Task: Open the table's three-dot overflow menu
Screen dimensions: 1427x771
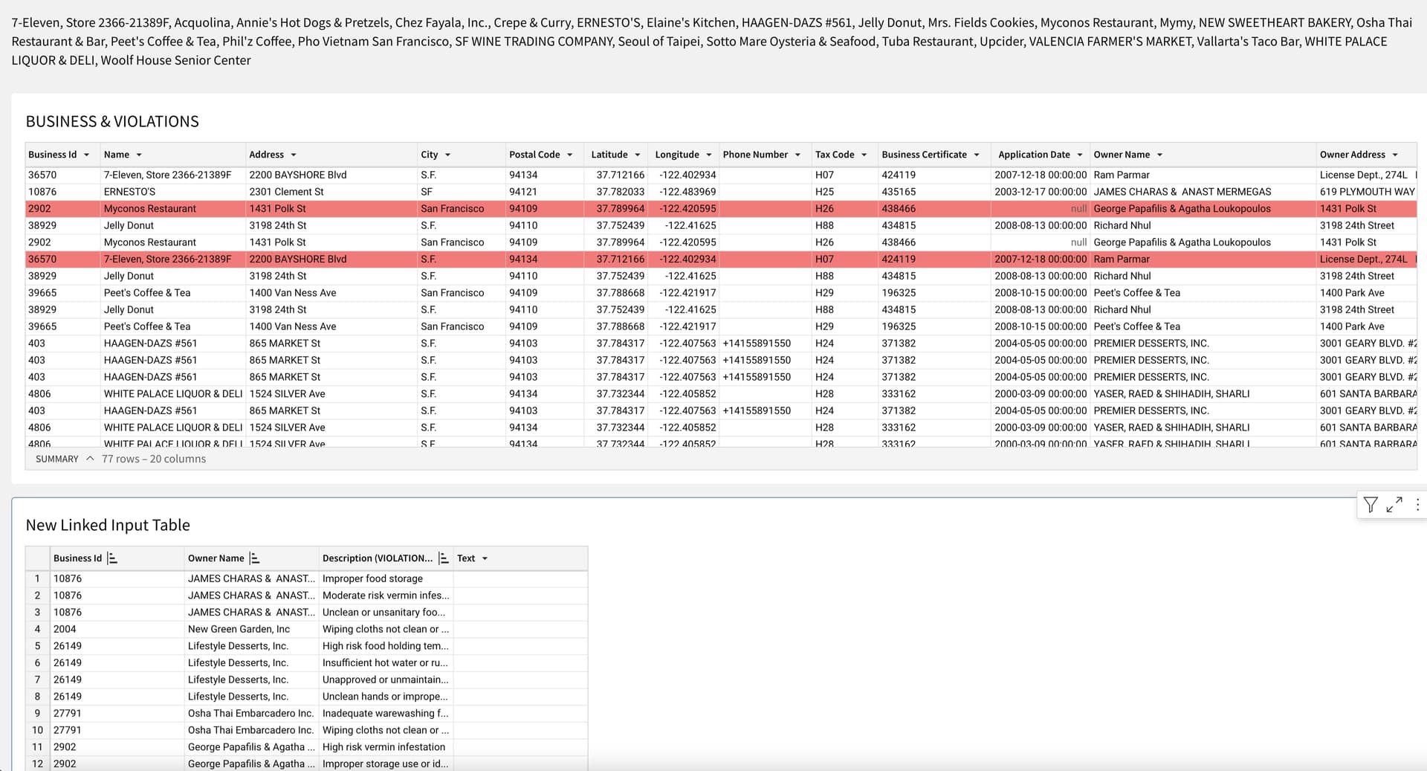Action: click(1418, 505)
